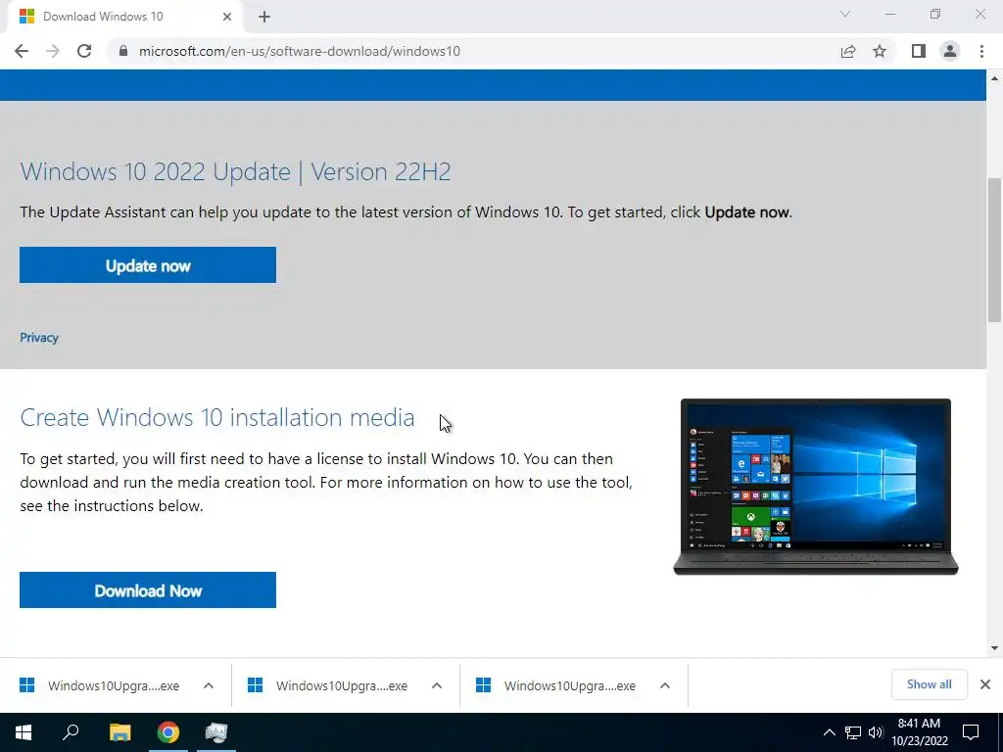Expand options for third downloaded exe
The image size is (1003, 752).
(665, 685)
